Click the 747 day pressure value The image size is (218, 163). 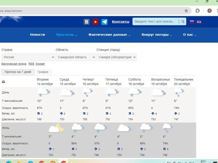point(176,119)
